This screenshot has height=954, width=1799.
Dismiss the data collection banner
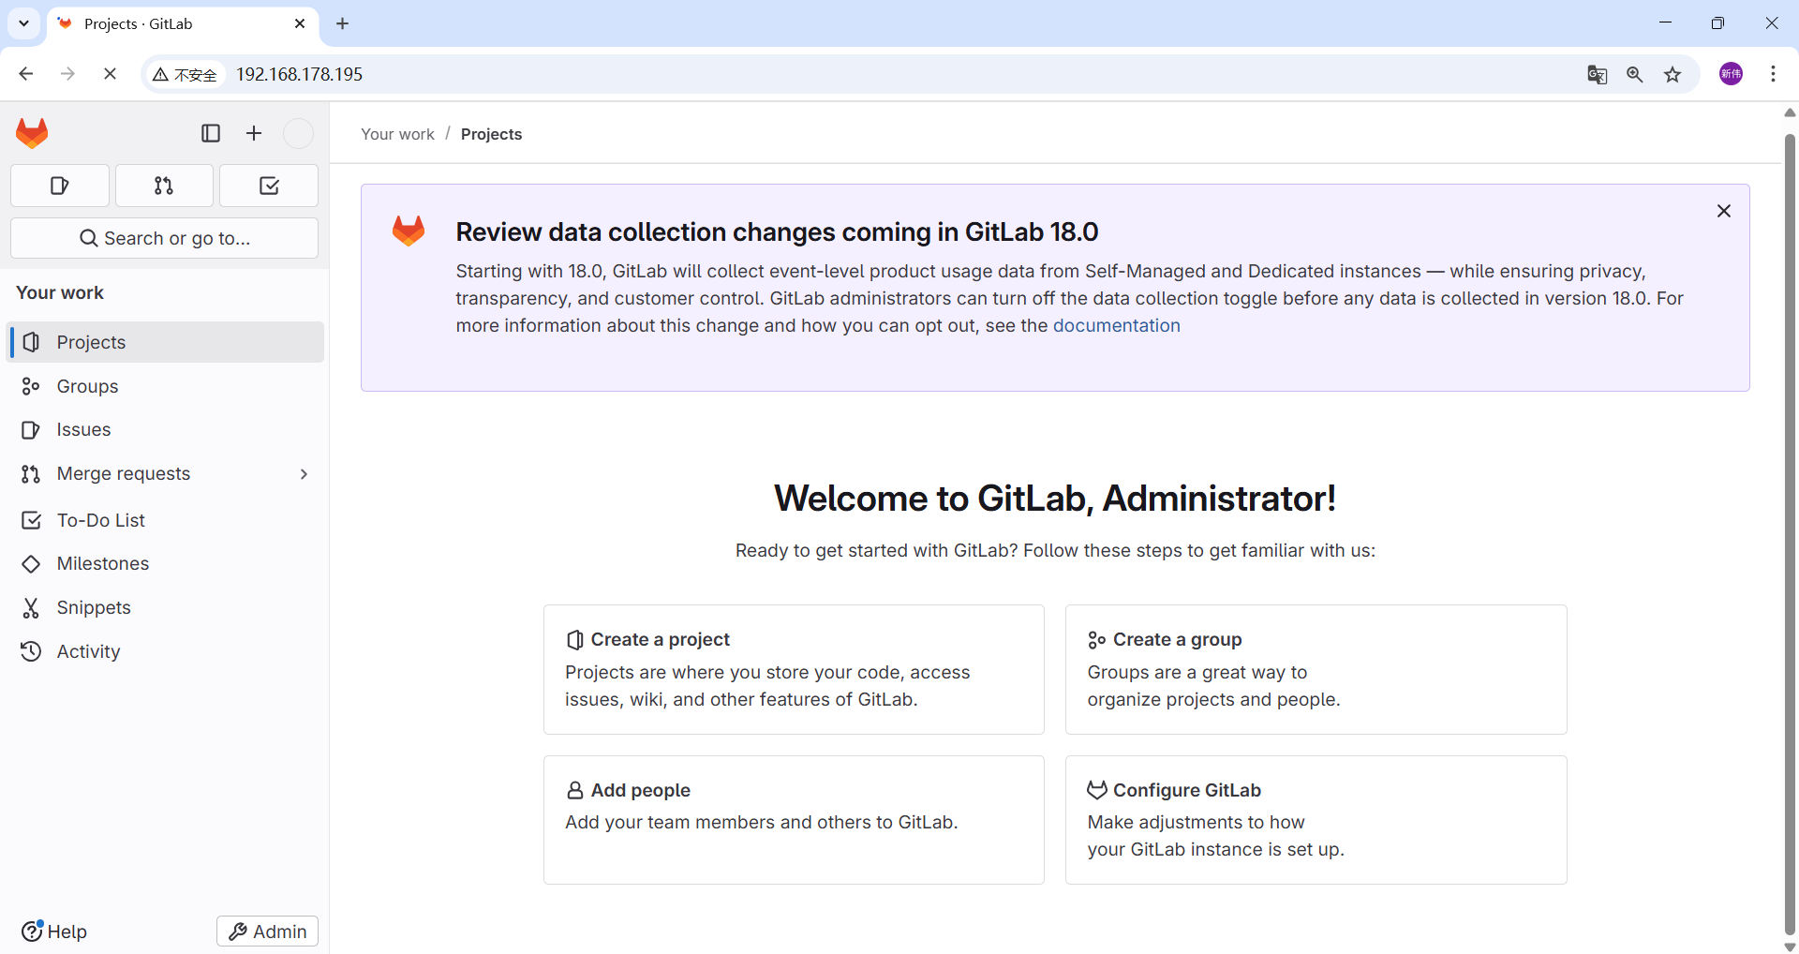click(1724, 211)
